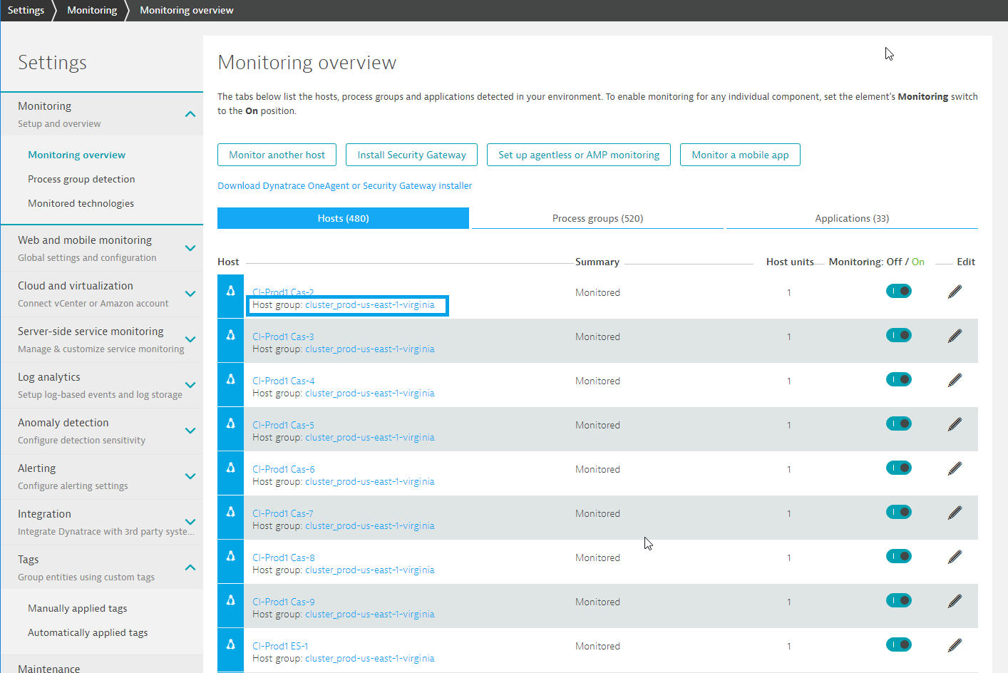The width and height of the screenshot is (1008, 673).
Task: Click the Monitoring overview breadcrumb
Action: pyautogui.click(x=187, y=10)
